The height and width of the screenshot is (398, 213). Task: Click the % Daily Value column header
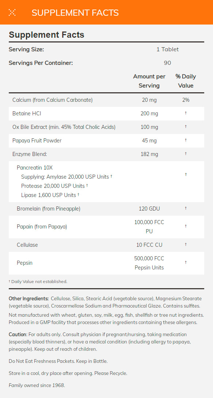[x=186, y=81]
